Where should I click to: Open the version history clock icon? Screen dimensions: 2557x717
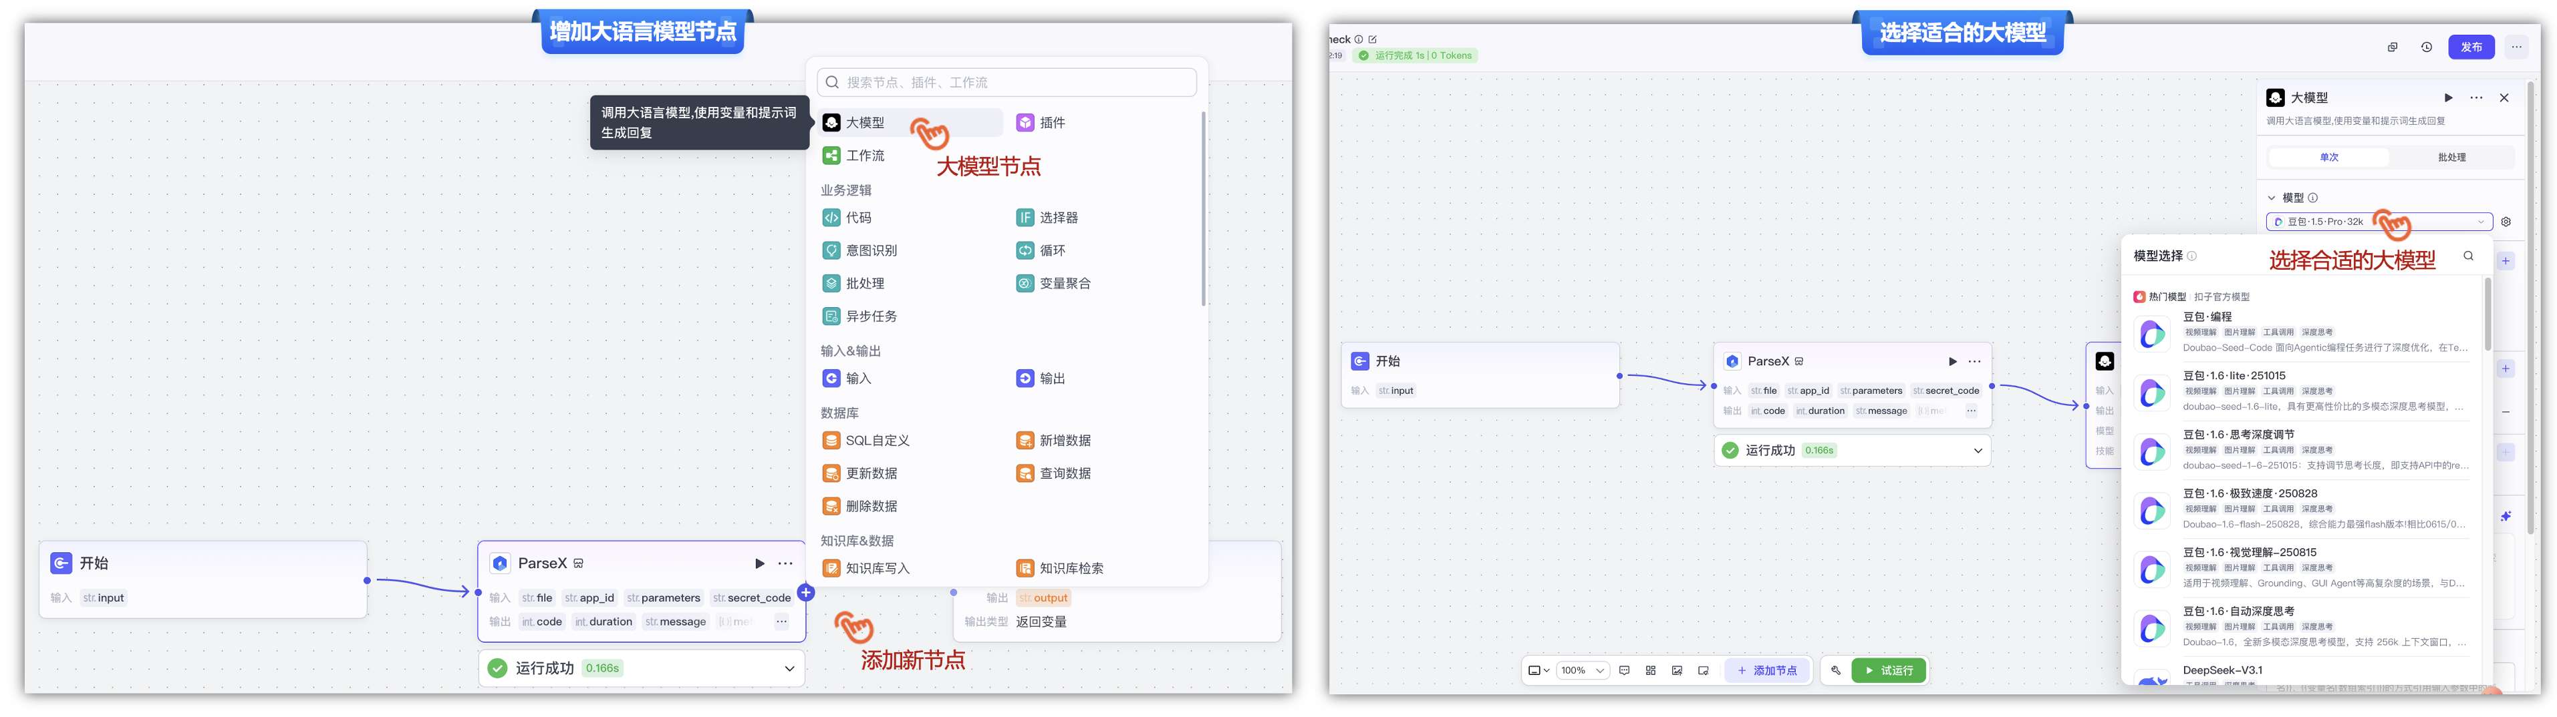click(2427, 47)
